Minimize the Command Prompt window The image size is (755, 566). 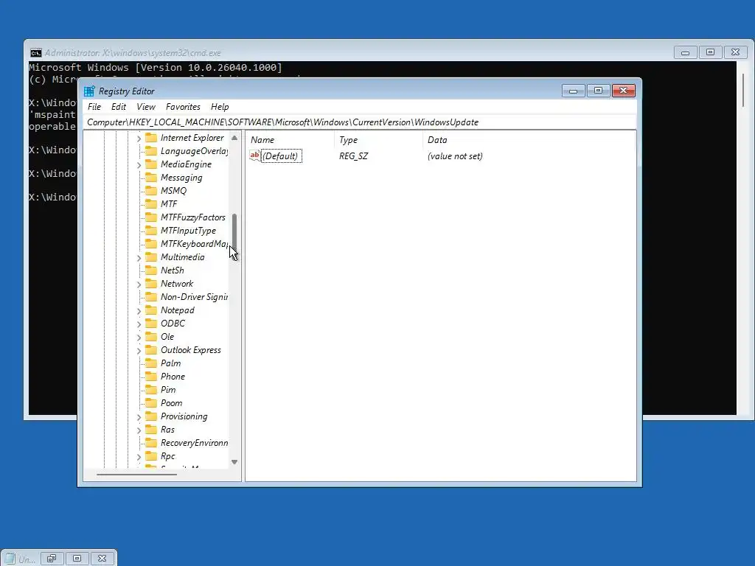(x=685, y=52)
